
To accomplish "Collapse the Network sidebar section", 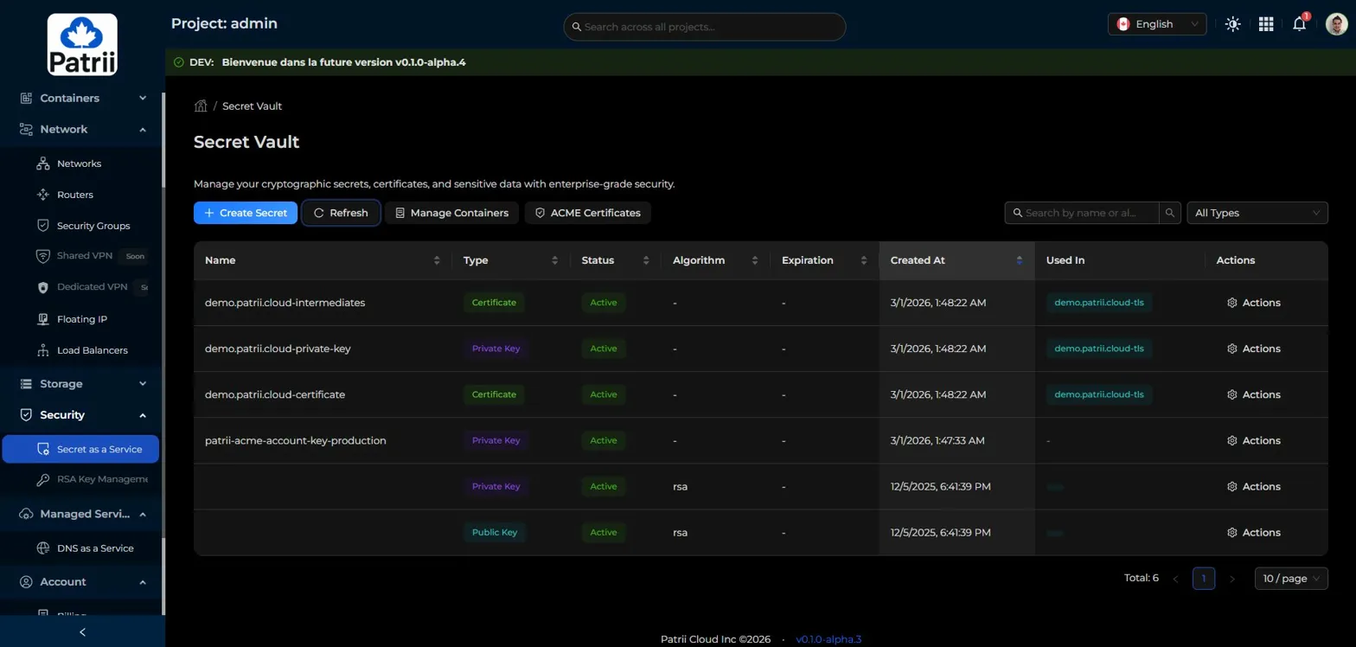I will (80, 129).
